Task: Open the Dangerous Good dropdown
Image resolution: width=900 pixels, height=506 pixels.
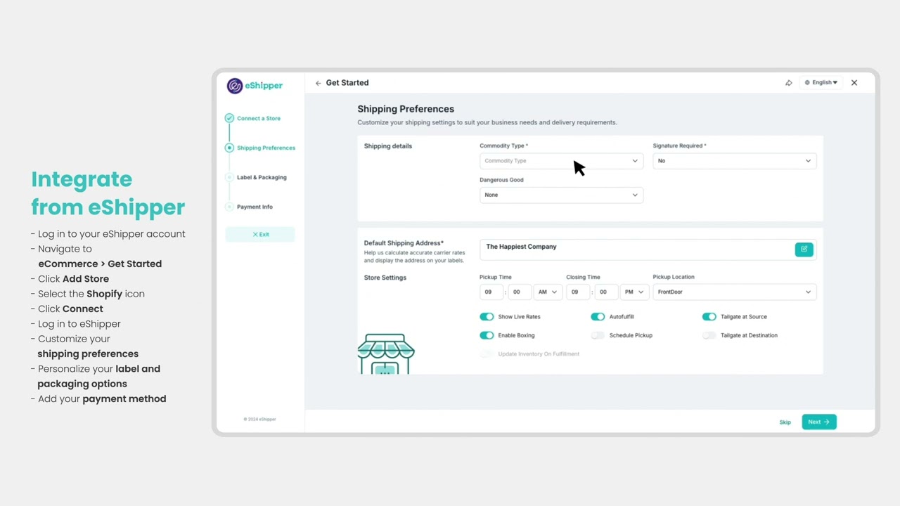Action: [x=561, y=195]
